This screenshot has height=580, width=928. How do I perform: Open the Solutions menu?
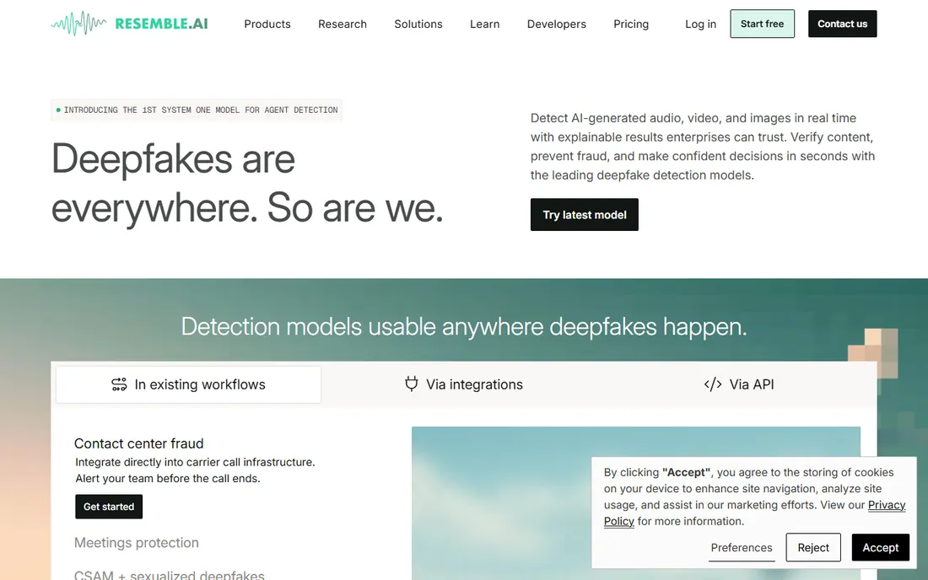point(418,24)
